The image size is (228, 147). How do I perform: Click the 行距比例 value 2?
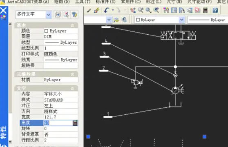(x=60, y=140)
